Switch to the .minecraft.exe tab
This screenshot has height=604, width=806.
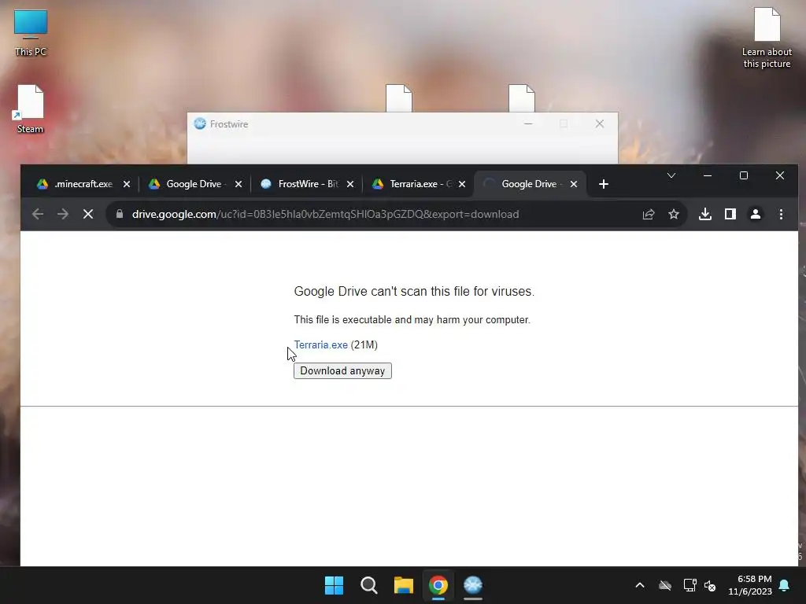coord(76,184)
